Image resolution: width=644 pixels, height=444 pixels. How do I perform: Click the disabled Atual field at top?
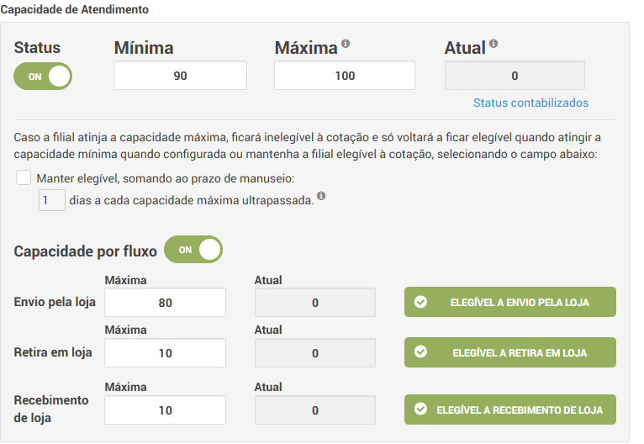pyautogui.click(x=514, y=76)
